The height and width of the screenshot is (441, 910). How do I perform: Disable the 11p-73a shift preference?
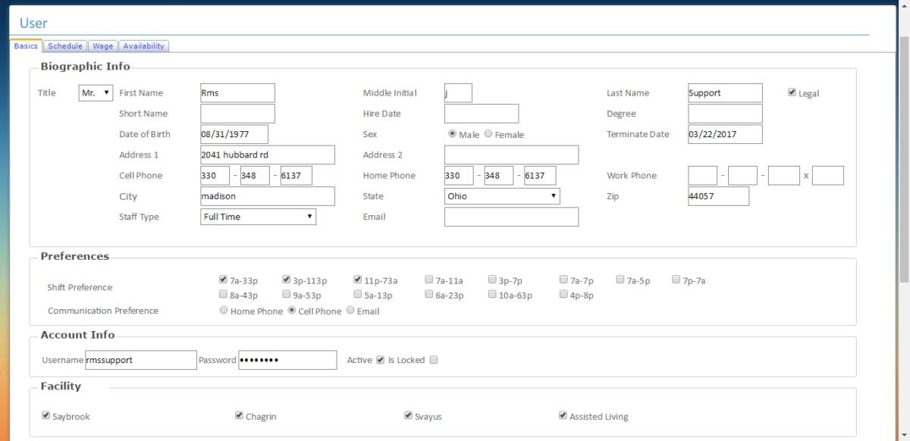(356, 279)
